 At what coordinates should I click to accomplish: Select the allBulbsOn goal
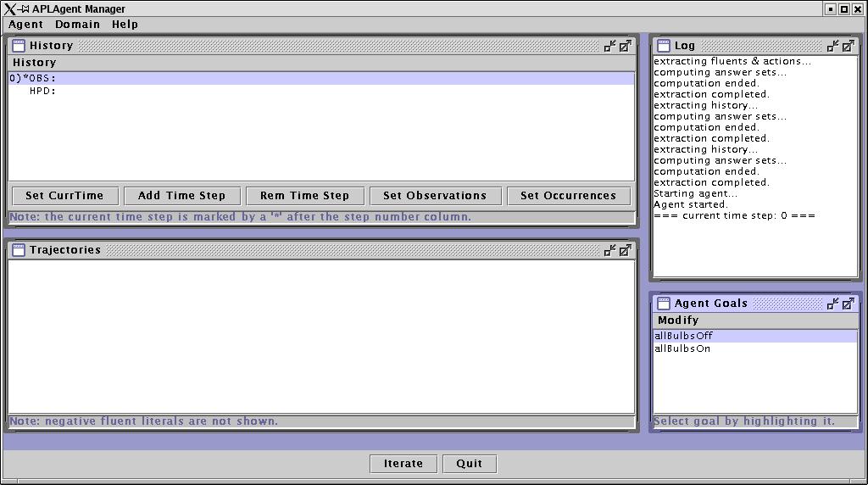pyautogui.click(x=682, y=348)
